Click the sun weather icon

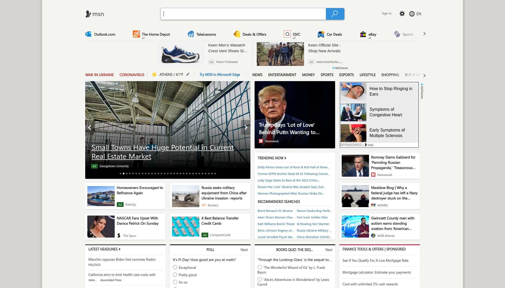click(x=154, y=75)
